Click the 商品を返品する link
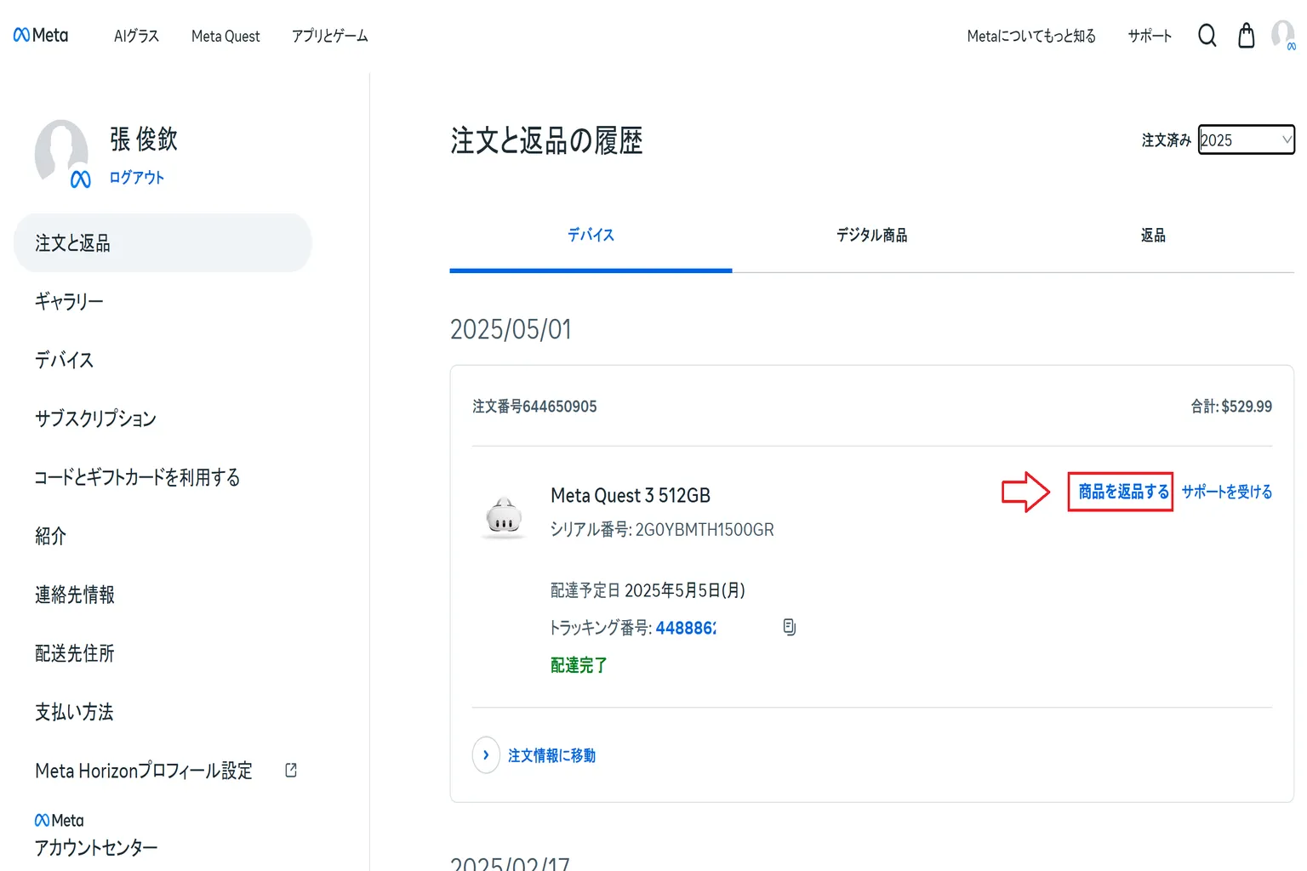Viewport: 1307px width, 871px height. pos(1123,492)
